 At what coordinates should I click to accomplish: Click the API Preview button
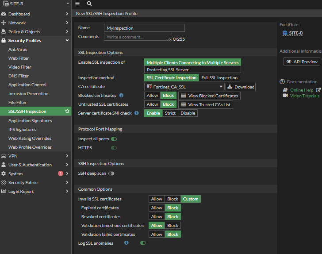coord(302,62)
